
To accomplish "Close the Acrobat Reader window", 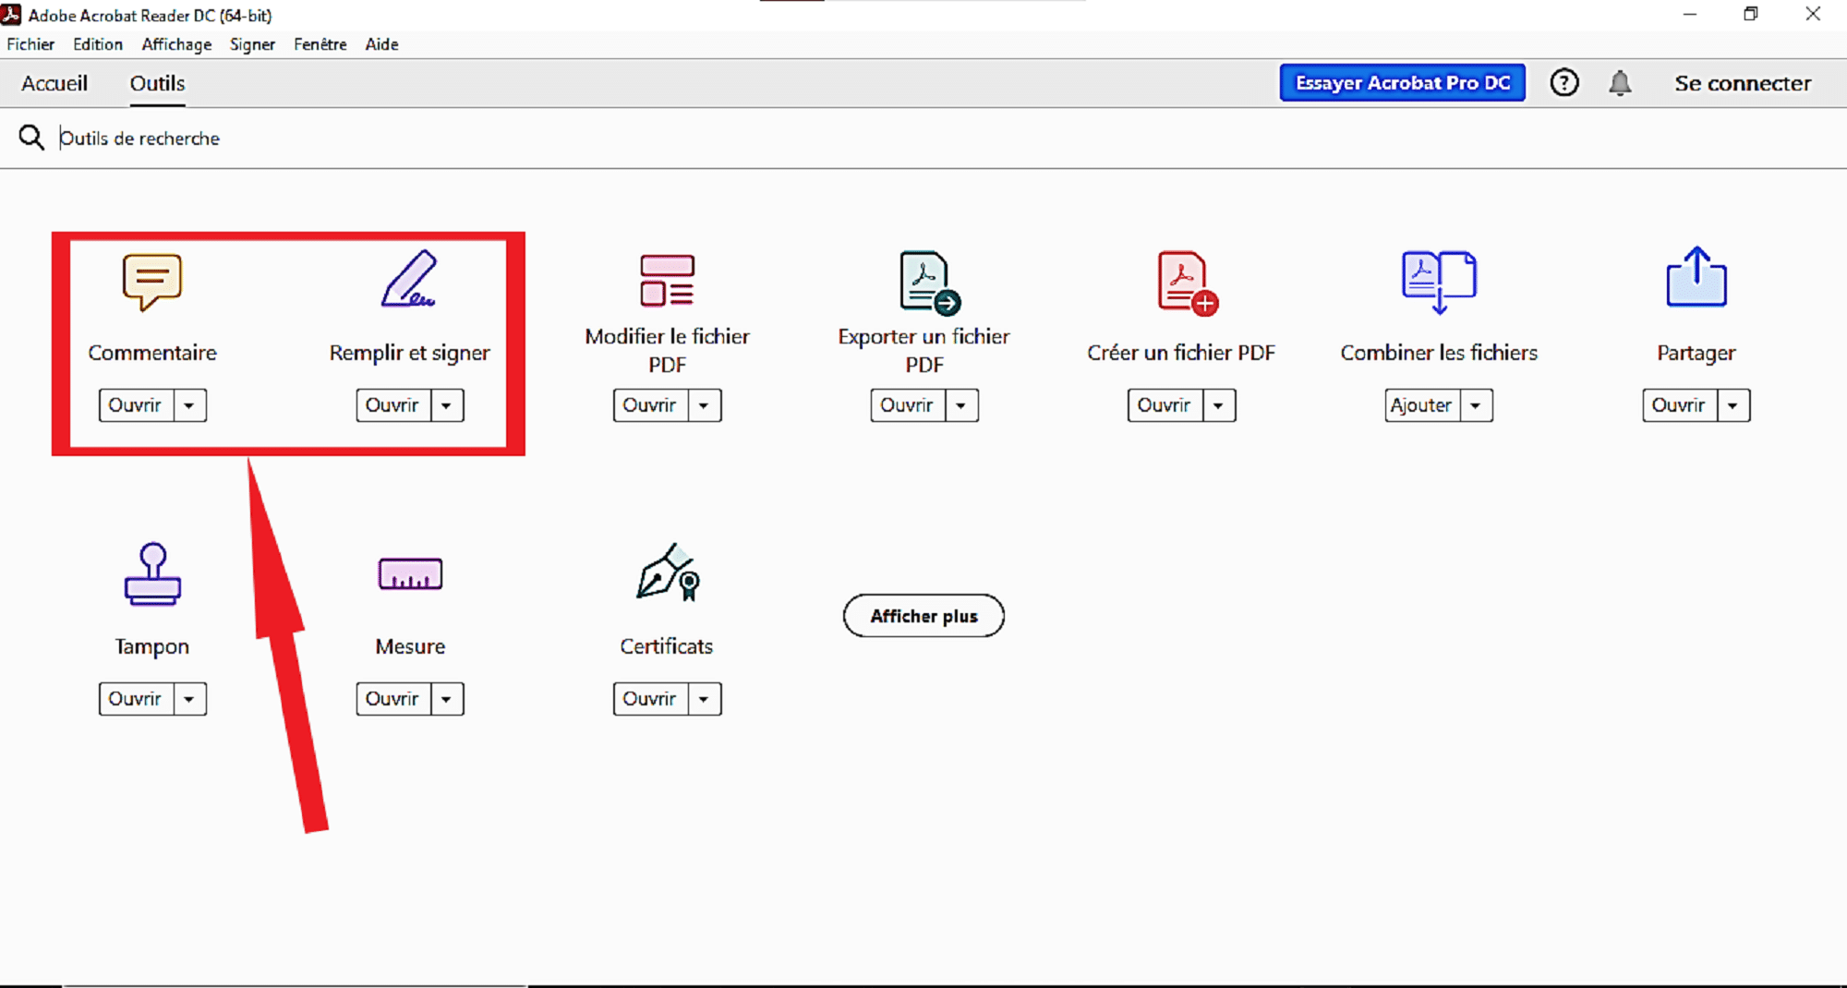I will 1813,14.
